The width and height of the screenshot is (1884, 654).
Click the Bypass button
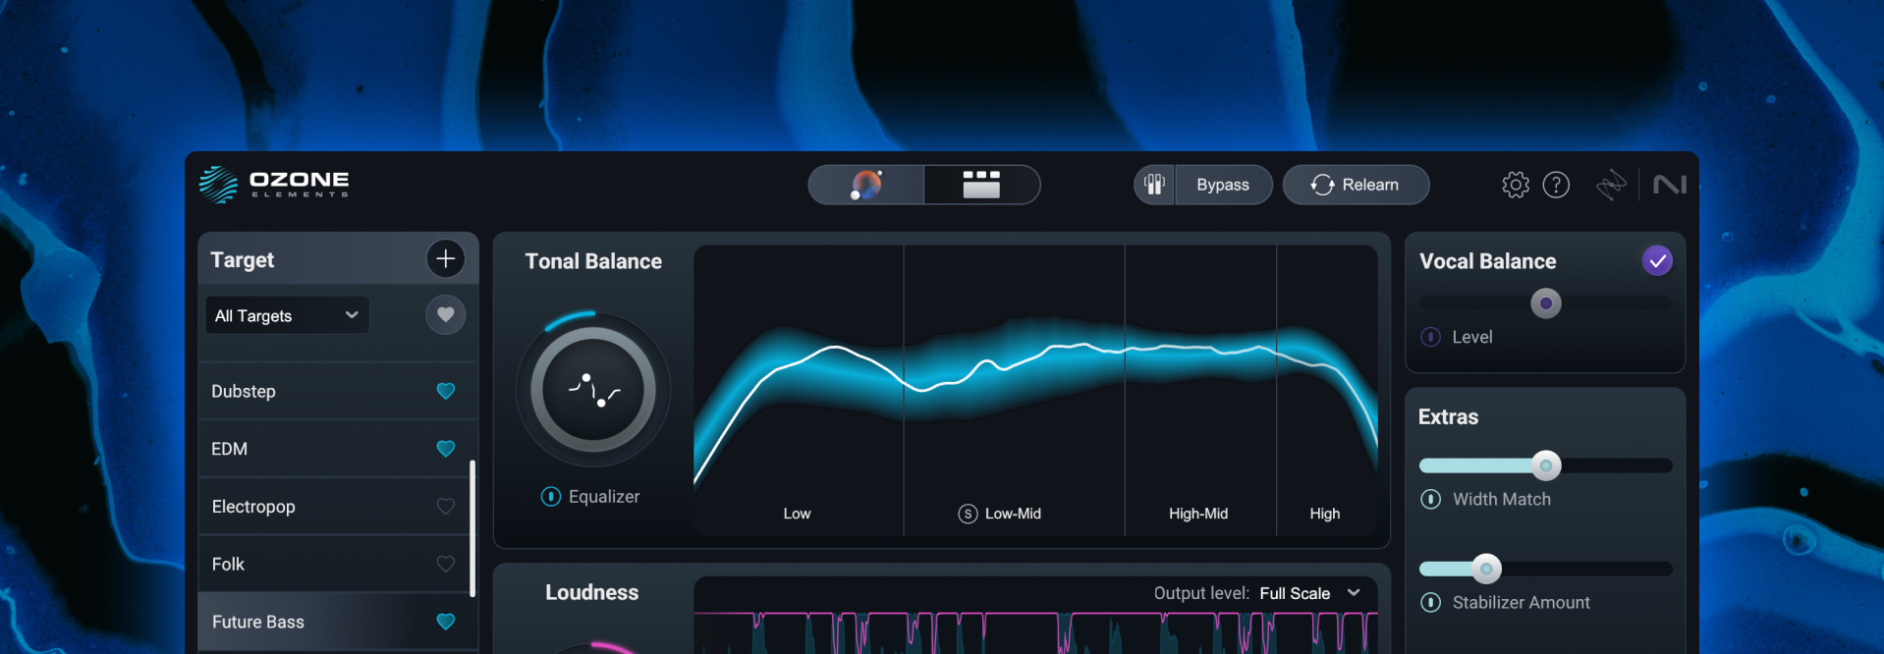[1223, 185]
